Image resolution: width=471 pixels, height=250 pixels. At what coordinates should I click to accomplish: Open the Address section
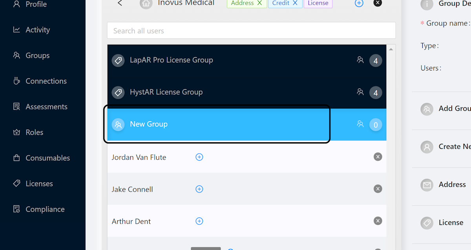pyautogui.click(x=442, y=185)
